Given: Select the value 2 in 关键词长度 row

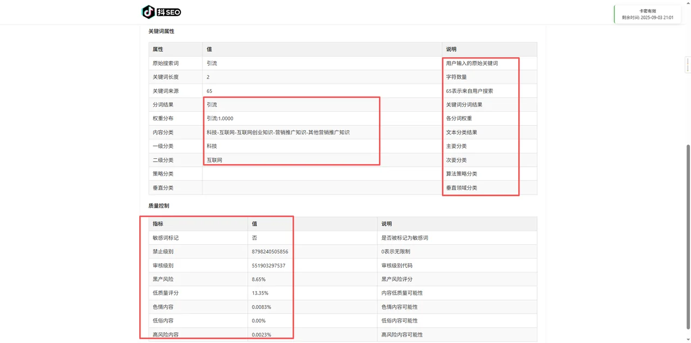Looking at the screenshot, I should (x=208, y=77).
